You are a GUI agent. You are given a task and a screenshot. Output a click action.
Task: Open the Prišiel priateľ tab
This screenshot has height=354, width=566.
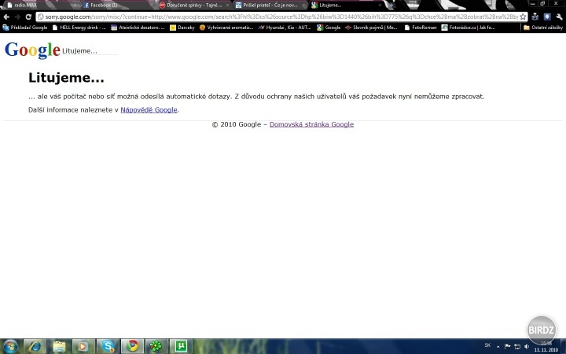[270, 5]
